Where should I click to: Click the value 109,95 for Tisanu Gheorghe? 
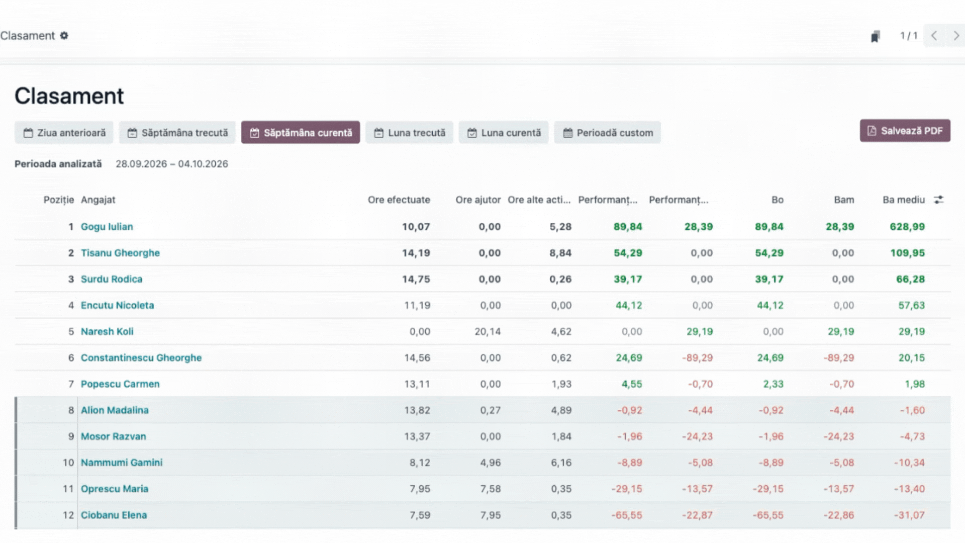click(907, 253)
